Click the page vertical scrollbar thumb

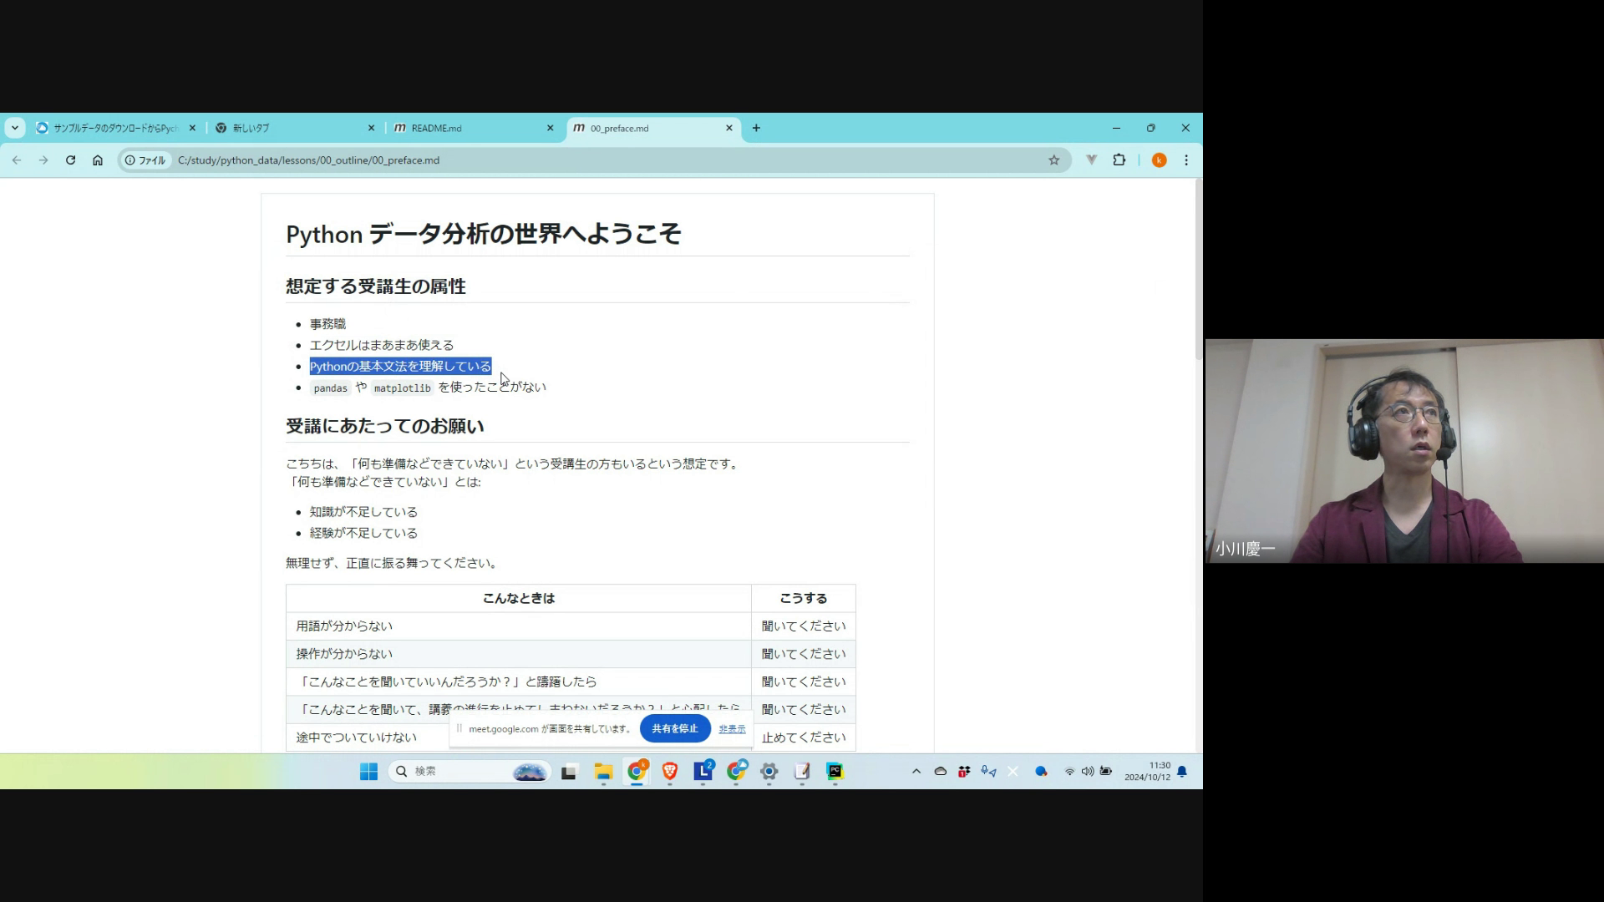[1198, 267]
